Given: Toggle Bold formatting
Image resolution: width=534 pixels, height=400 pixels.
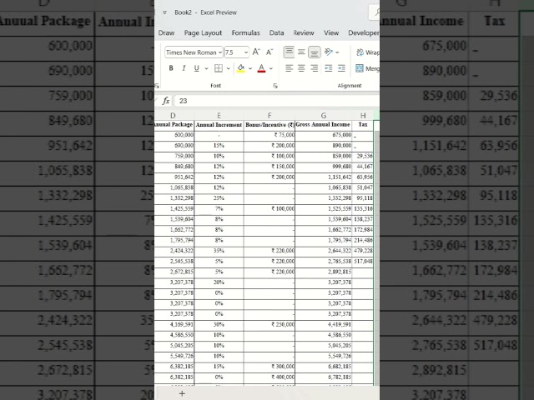Looking at the screenshot, I should tap(171, 68).
